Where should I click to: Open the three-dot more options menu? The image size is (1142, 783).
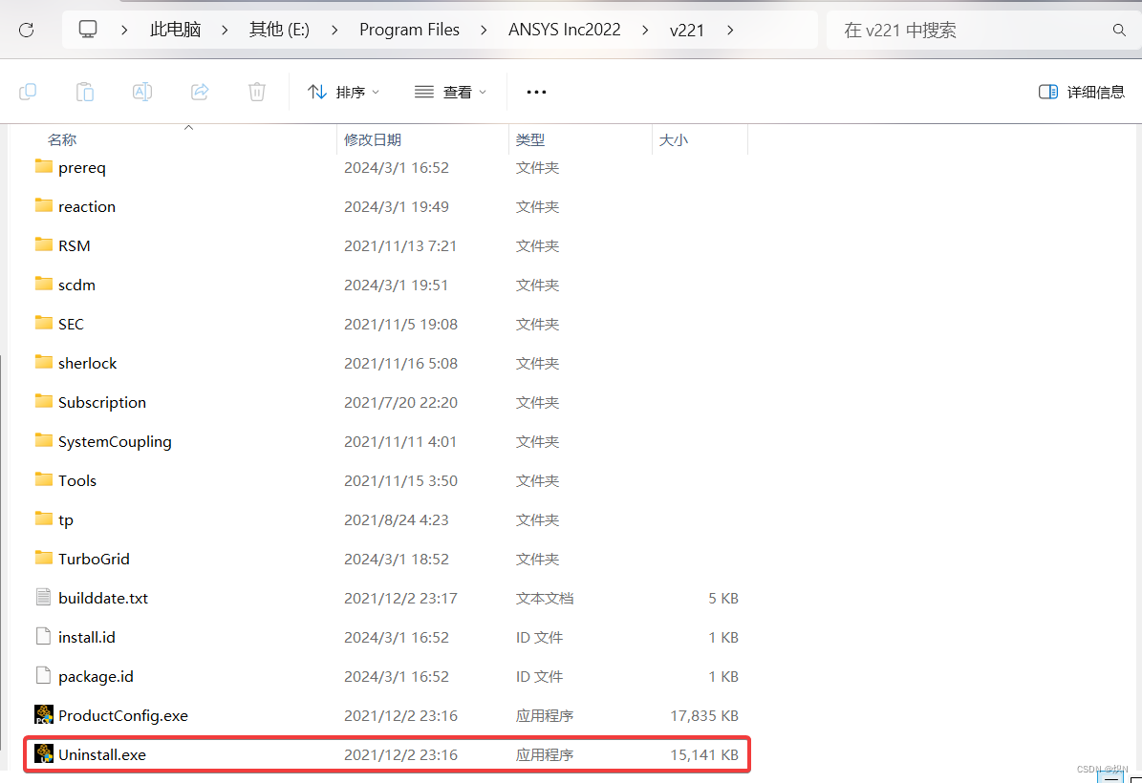pyautogui.click(x=536, y=92)
